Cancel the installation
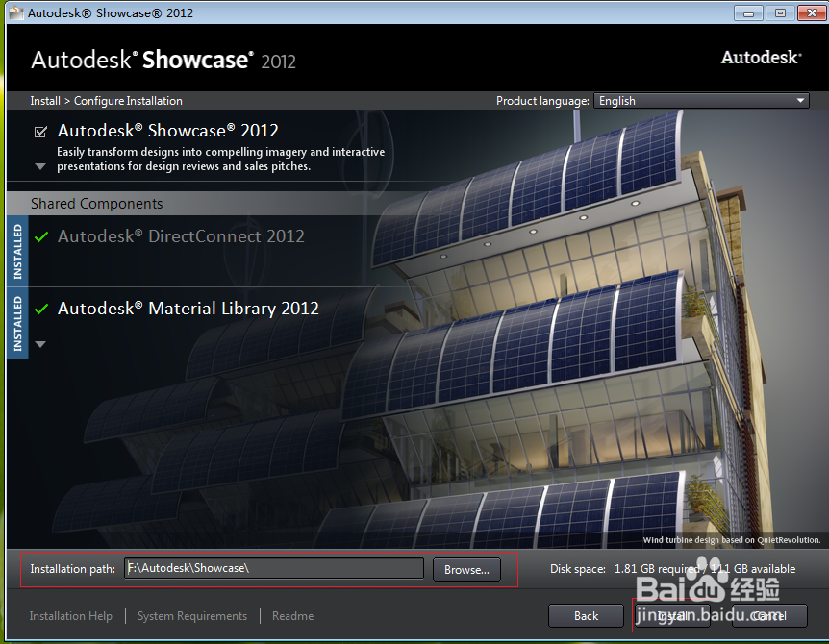 (x=769, y=616)
